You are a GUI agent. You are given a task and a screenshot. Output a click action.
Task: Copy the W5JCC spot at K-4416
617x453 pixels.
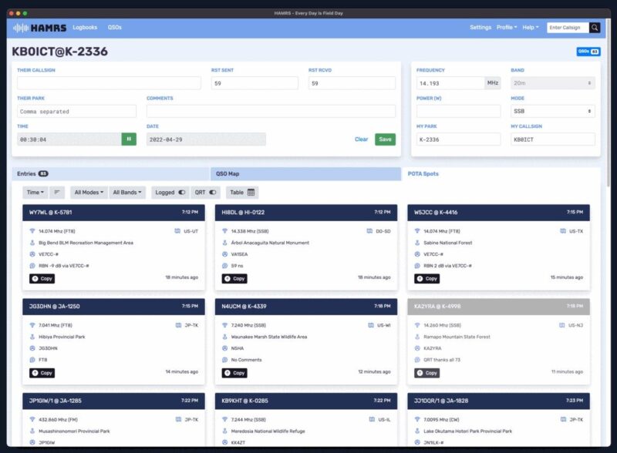coord(427,278)
